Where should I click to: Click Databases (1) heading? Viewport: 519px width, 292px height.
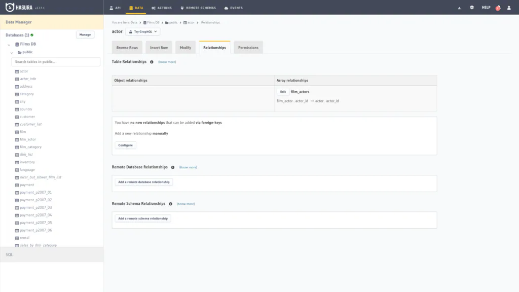[17, 35]
